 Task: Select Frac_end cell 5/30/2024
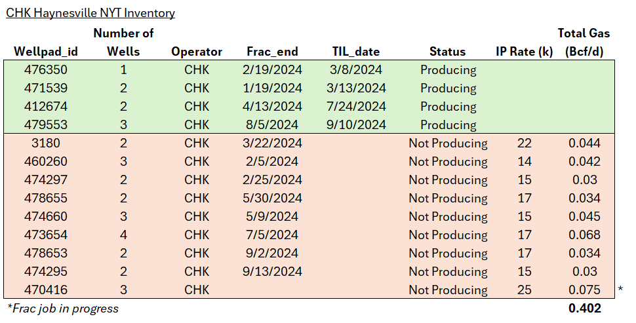(x=272, y=199)
